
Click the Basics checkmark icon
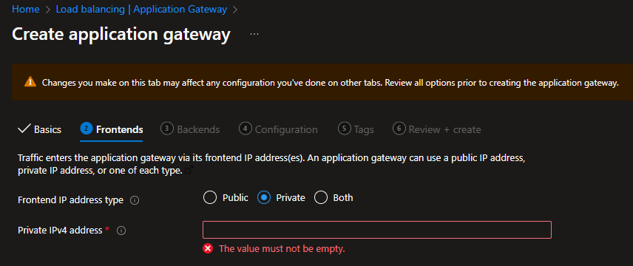24,129
